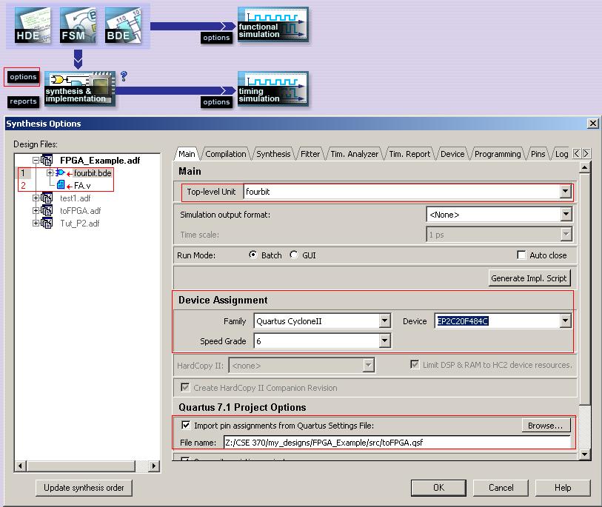Go to the Programming tab
This screenshot has height=507, width=602.
[498, 154]
